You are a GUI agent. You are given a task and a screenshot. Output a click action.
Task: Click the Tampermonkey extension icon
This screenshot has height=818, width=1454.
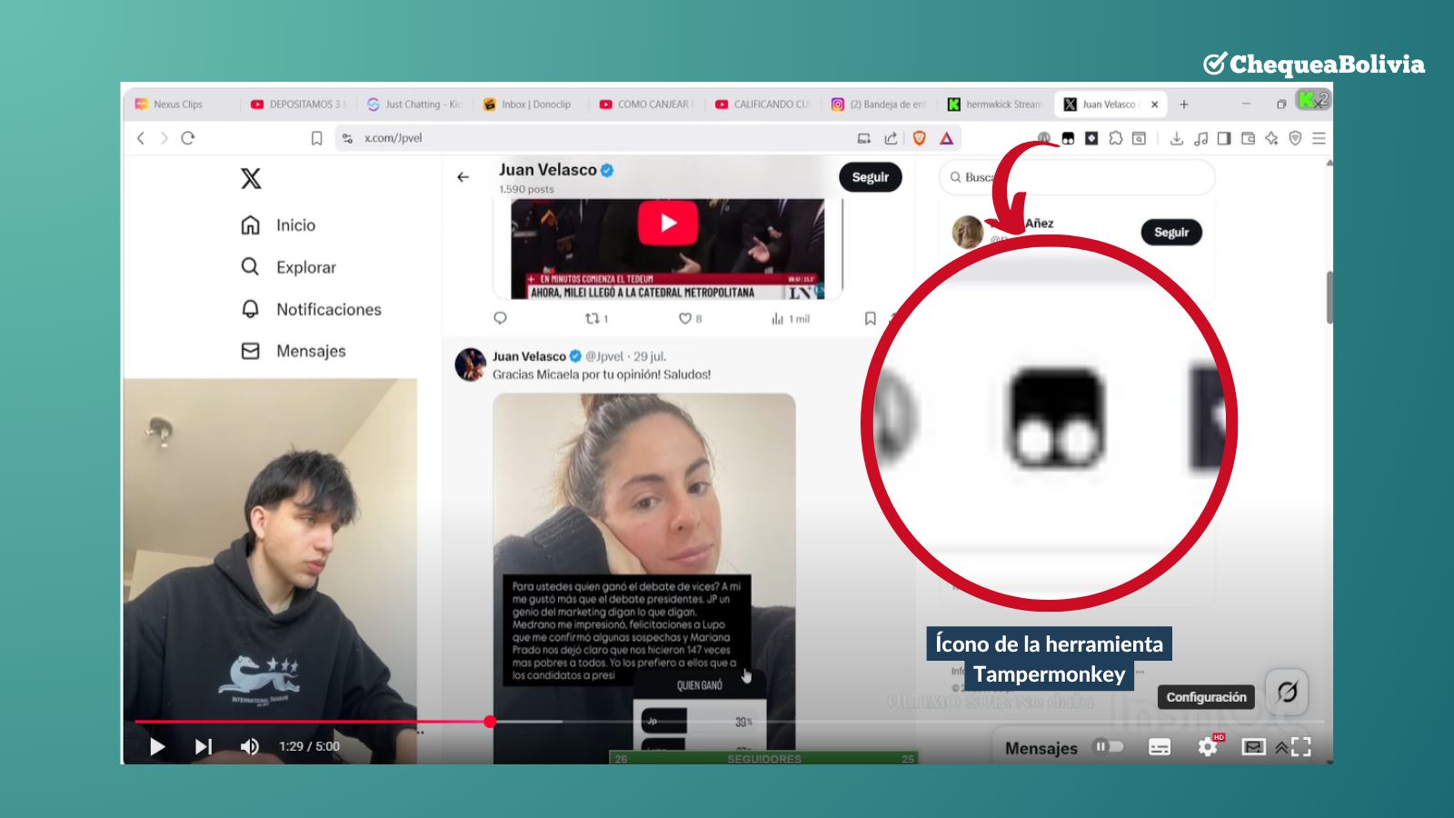(1068, 138)
